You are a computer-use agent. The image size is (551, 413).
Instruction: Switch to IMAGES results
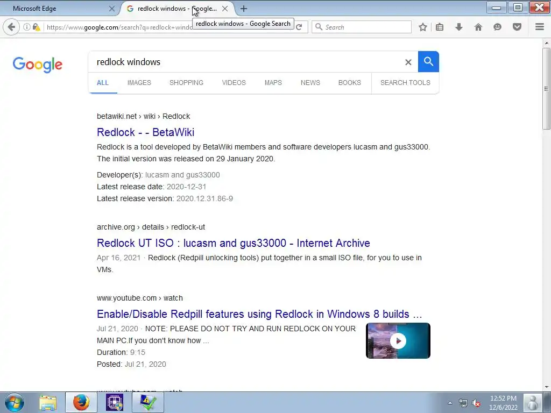tap(139, 83)
